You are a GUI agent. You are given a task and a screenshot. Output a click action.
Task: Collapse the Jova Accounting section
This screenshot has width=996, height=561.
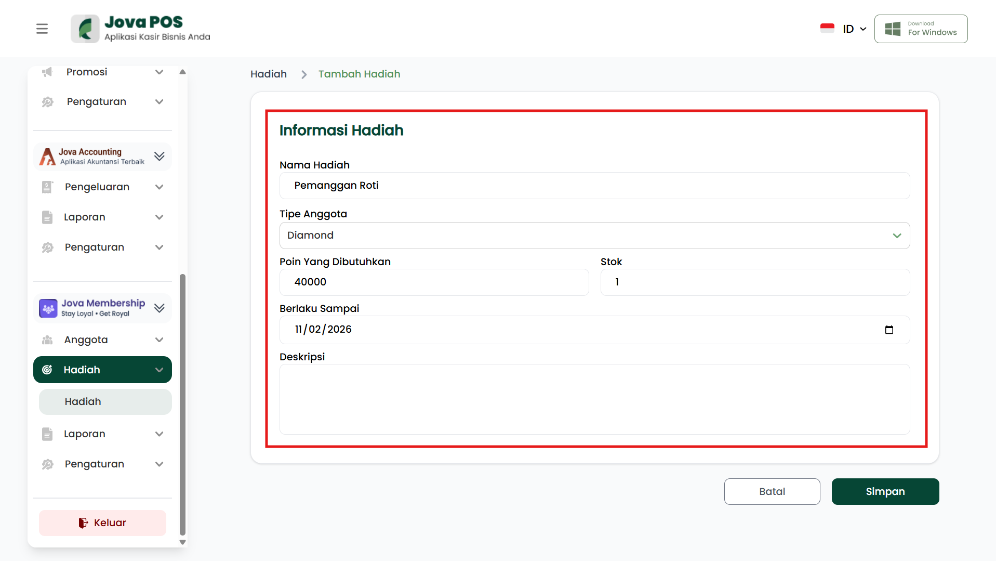pyautogui.click(x=159, y=156)
